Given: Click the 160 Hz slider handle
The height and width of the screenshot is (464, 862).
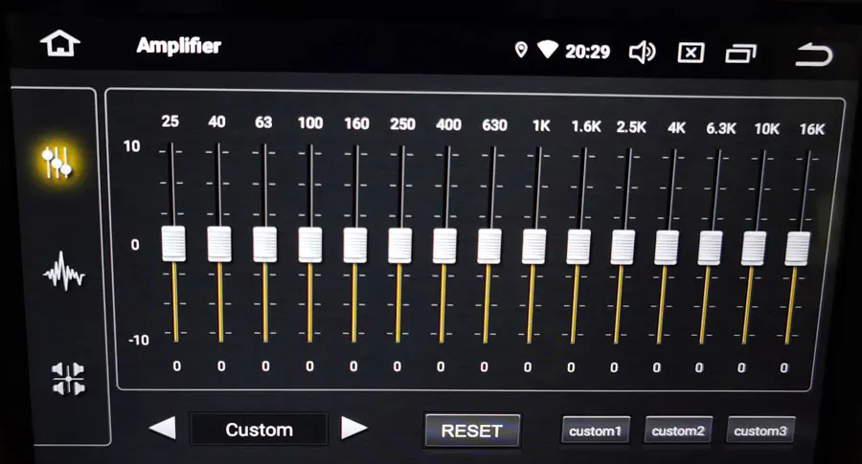Looking at the screenshot, I should tap(355, 246).
